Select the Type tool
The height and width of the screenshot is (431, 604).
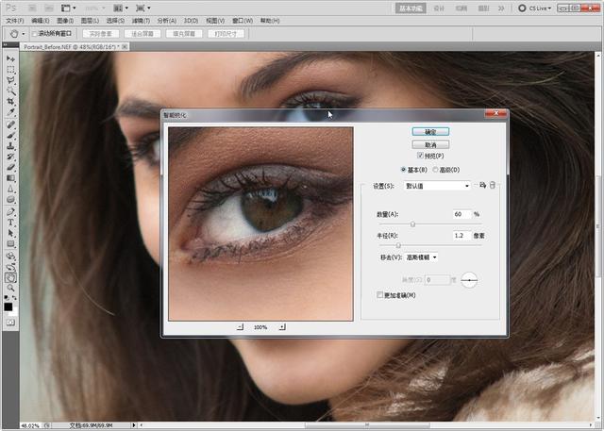10,223
